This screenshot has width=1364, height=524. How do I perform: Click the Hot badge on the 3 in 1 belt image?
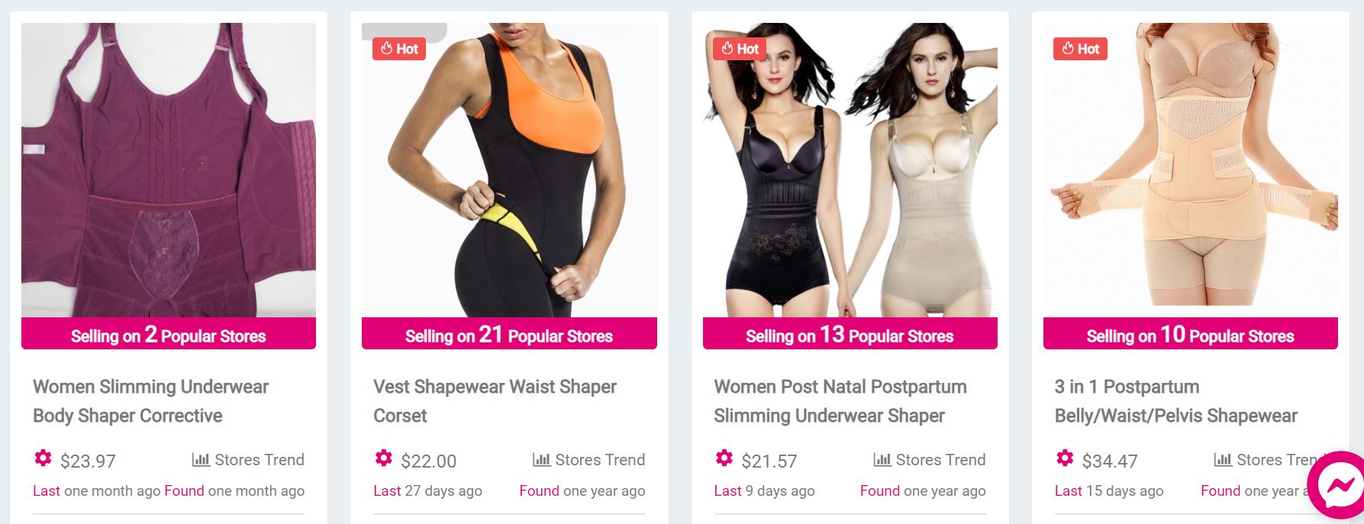(1080, 49)
